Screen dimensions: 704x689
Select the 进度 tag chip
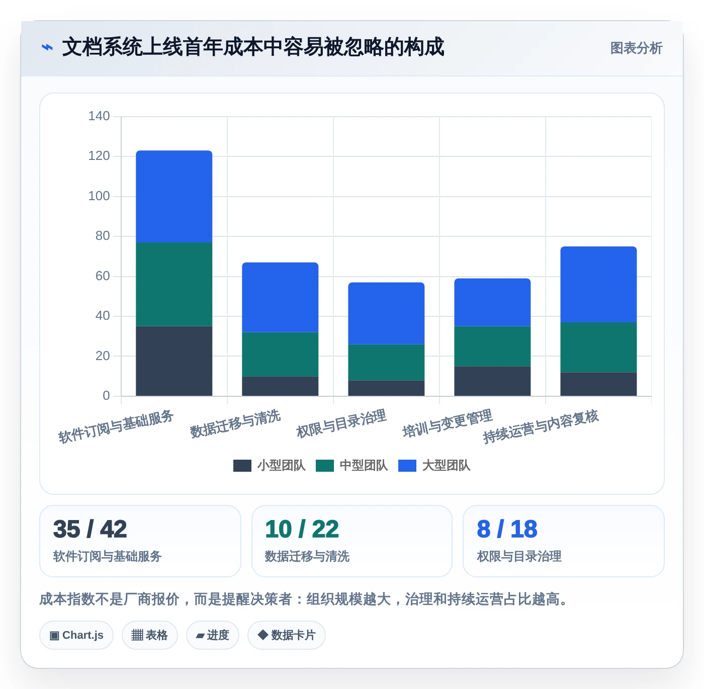212,635
